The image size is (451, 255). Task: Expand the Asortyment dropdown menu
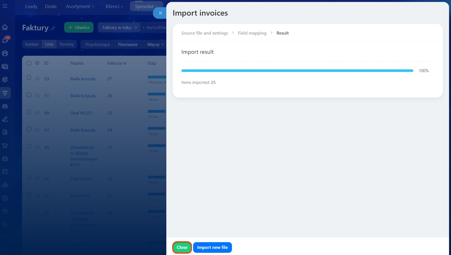pyautogui.click(x=80, y=6)
